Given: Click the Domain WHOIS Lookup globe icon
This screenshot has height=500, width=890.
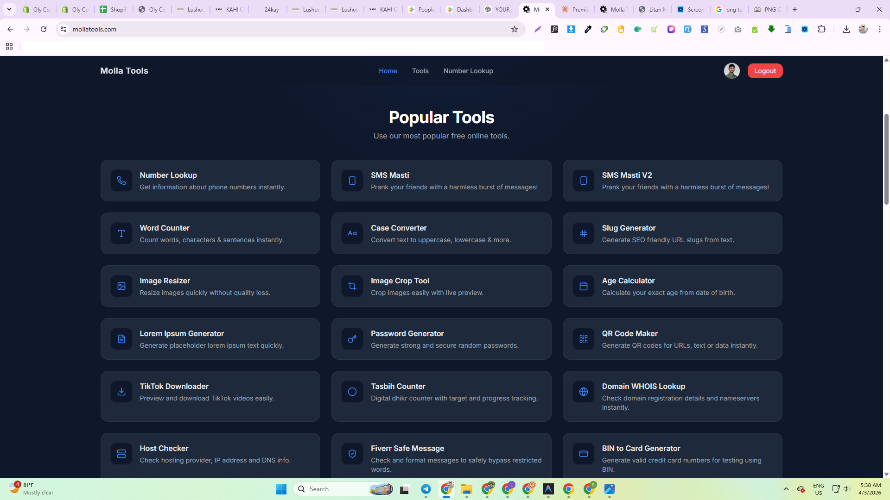Looking at the screenshot, I should tap(583, 392).
